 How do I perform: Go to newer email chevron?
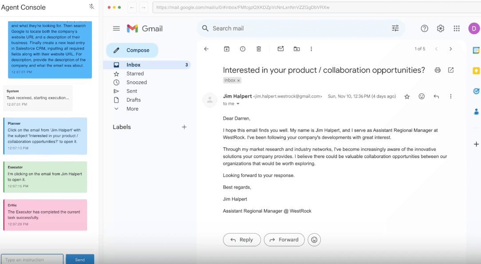436,49
